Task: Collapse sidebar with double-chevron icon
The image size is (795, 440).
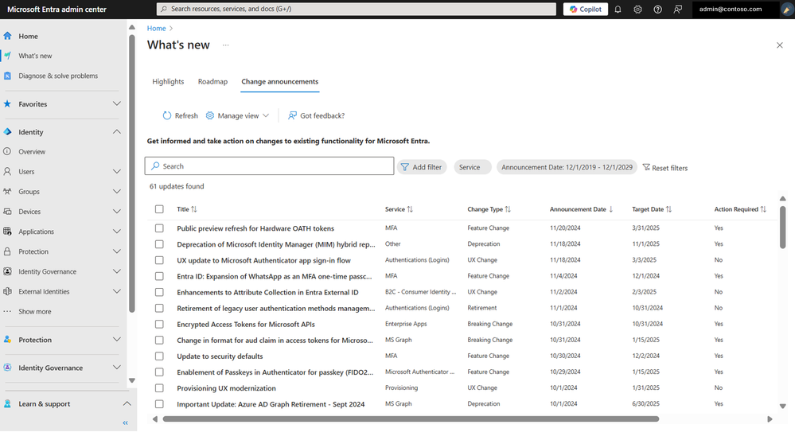Action: (x=125, y=422)
